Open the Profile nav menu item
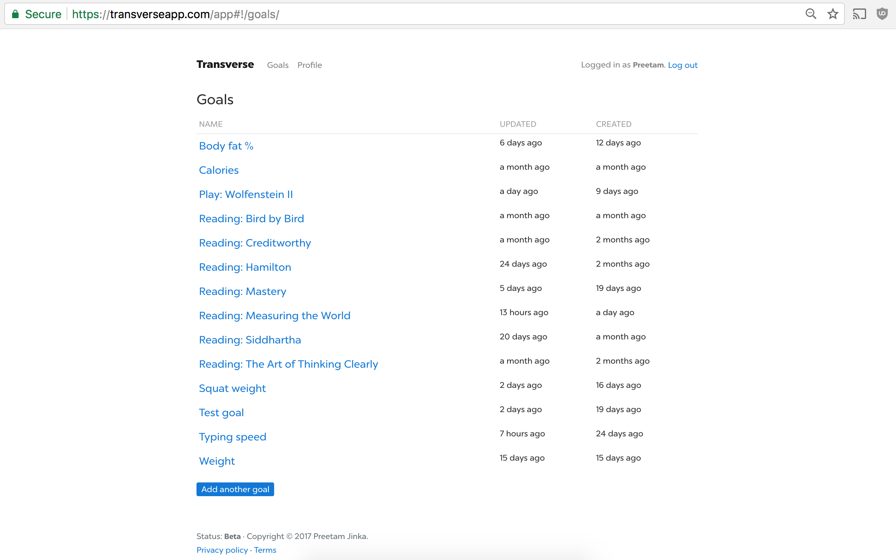 pyautogui.click(x=310, y=65)
